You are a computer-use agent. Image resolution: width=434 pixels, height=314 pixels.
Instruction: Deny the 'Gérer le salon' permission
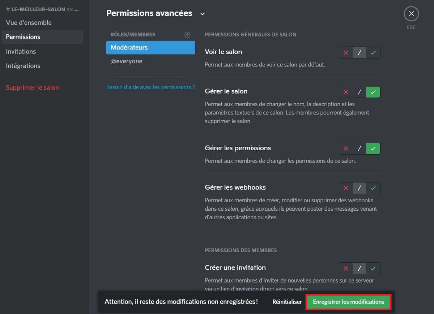346,92
